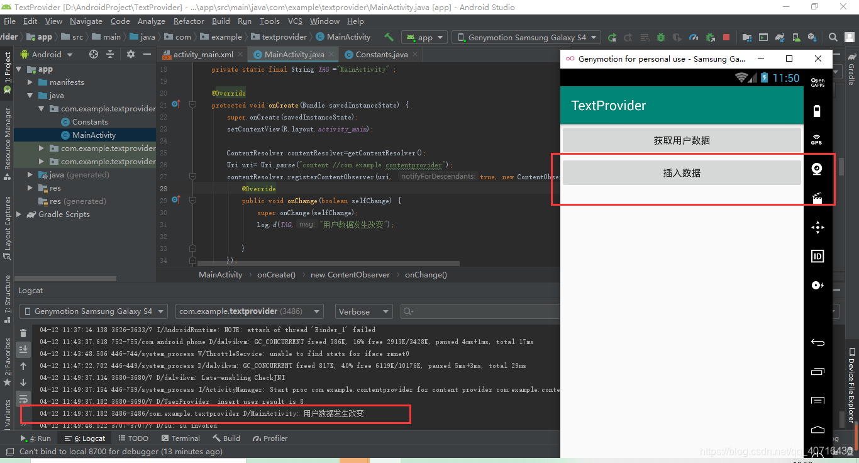Screen dimensions: 859x463
Task: Stop the running app with red square
Action: click(x=726, y=37)
